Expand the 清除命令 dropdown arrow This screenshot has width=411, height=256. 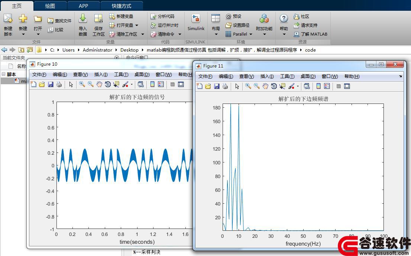click(180, 34)
